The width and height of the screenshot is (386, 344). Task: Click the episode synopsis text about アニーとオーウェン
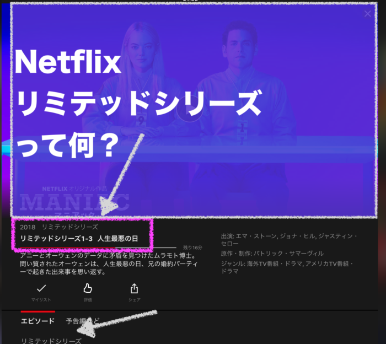[x=109, y=264]
